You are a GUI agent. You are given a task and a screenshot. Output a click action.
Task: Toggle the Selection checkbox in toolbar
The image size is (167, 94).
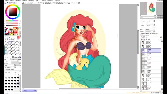[x=32, y=3]
